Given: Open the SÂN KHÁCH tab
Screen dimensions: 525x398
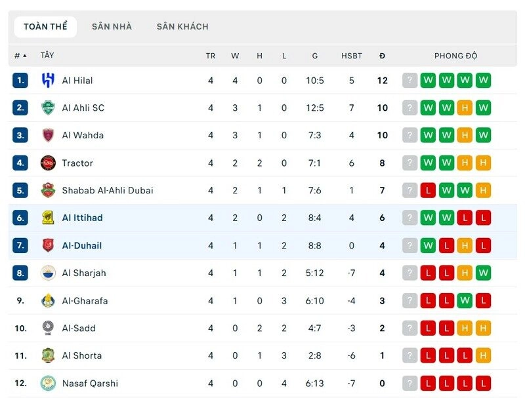Looking at the screenshot, I should click(x=182, y=27).
